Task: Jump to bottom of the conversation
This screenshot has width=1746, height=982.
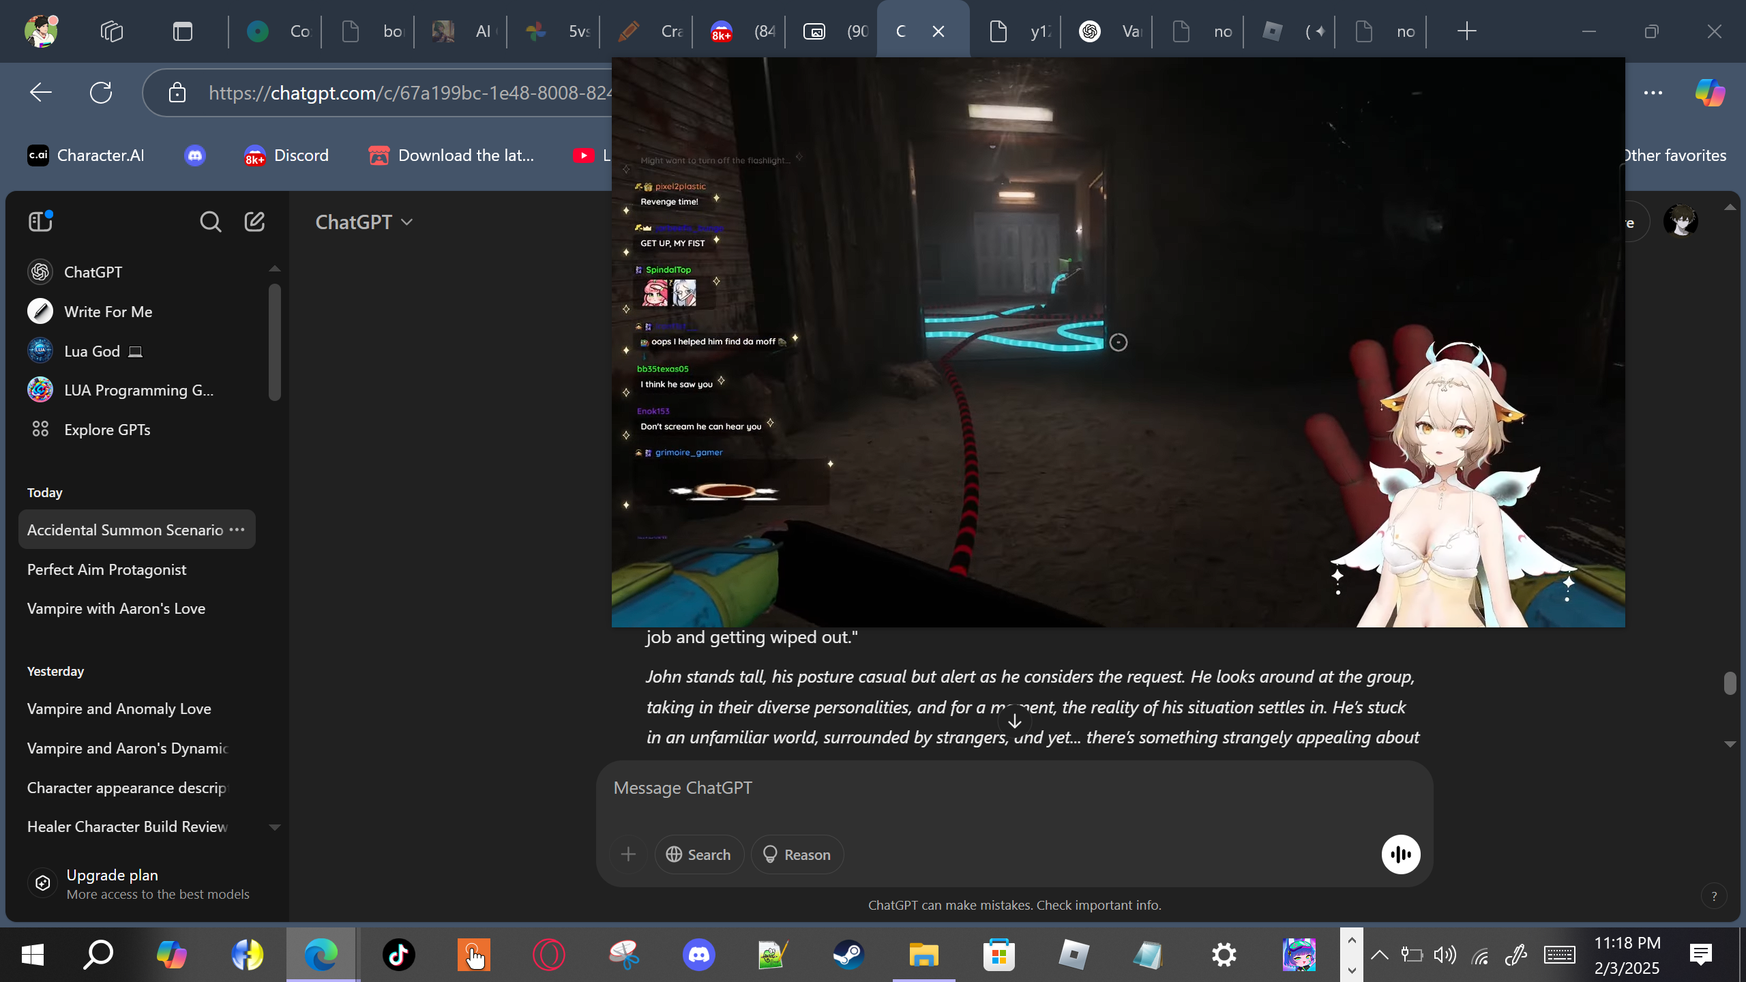Action: [x=1015, y=721]
